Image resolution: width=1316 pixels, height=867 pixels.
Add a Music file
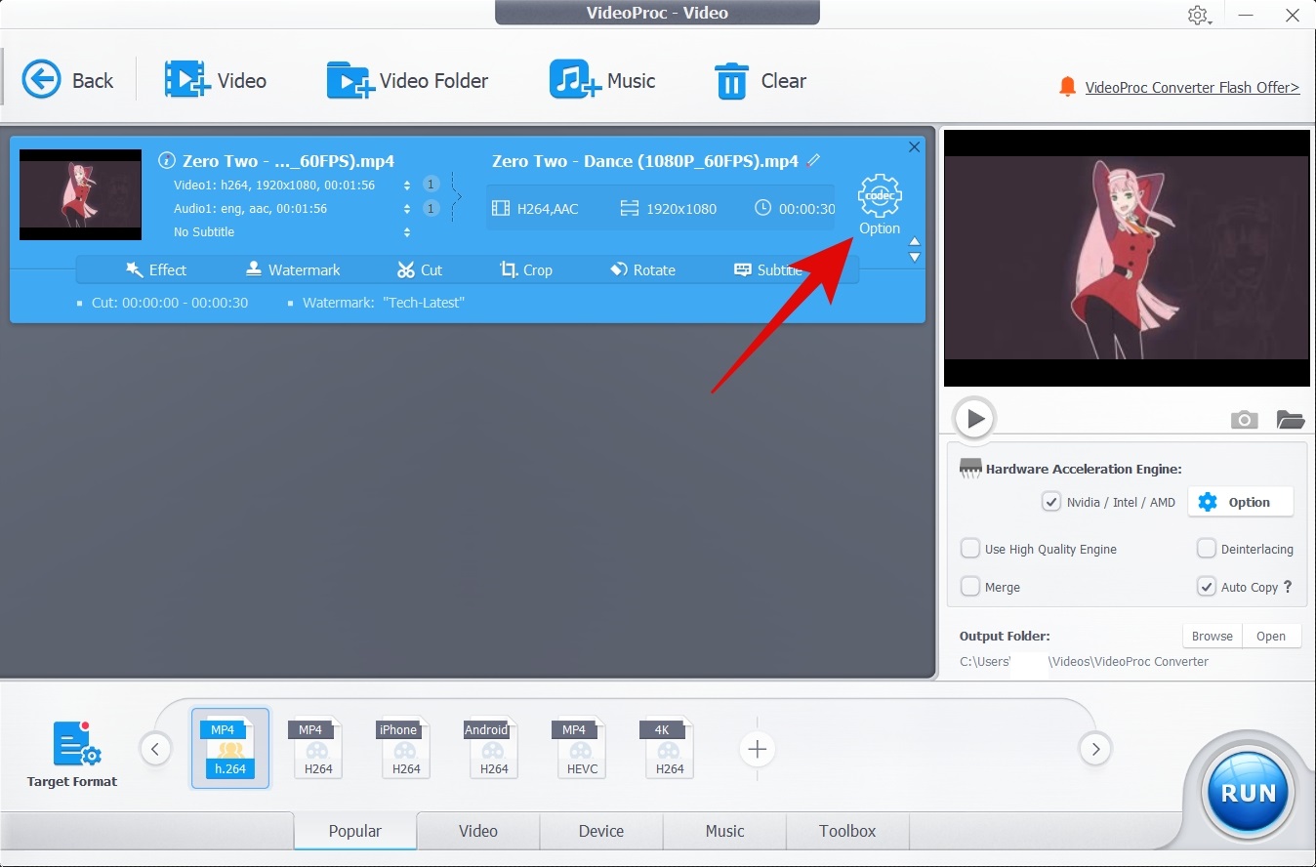(x=602, y=80)
